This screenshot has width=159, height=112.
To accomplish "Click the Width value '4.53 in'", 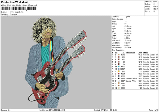I will click(155, 9).
